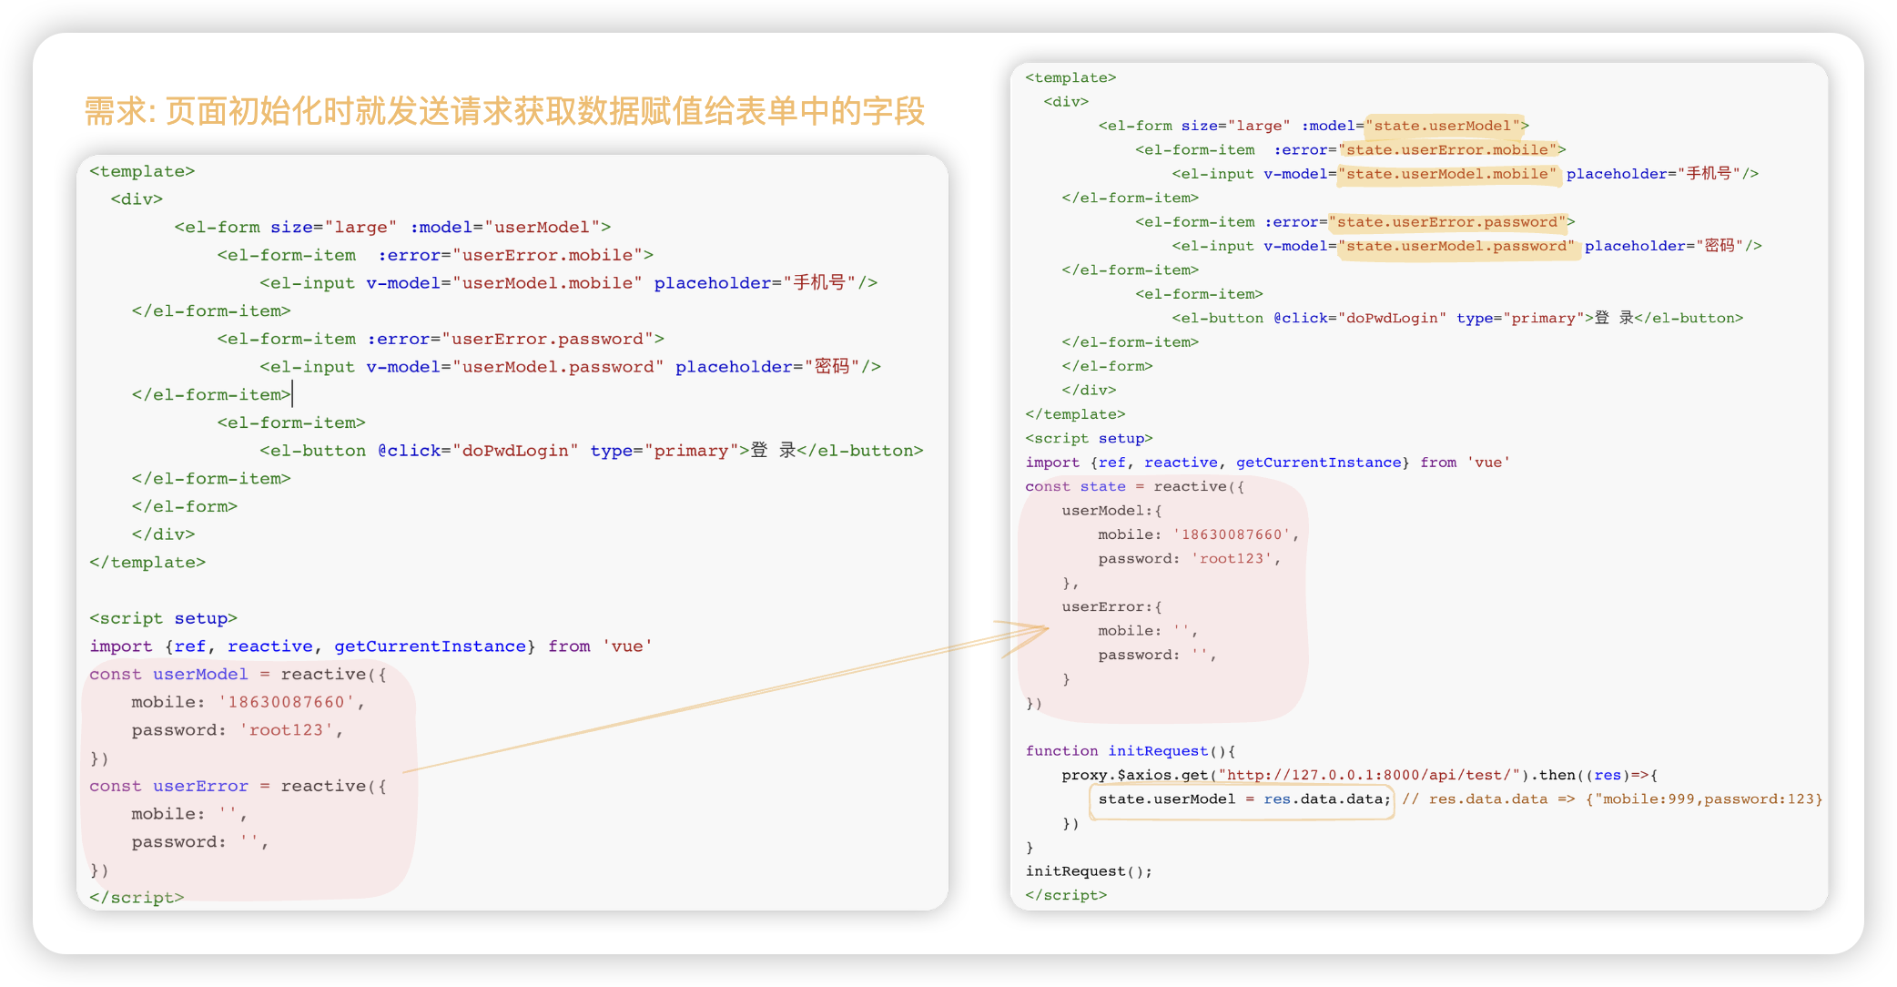Image resolution: width=1897 pixels, height=987 pixels.
Task: Click highlighted "state.userModel" in el-form tag
Action: click(1445, 126)
